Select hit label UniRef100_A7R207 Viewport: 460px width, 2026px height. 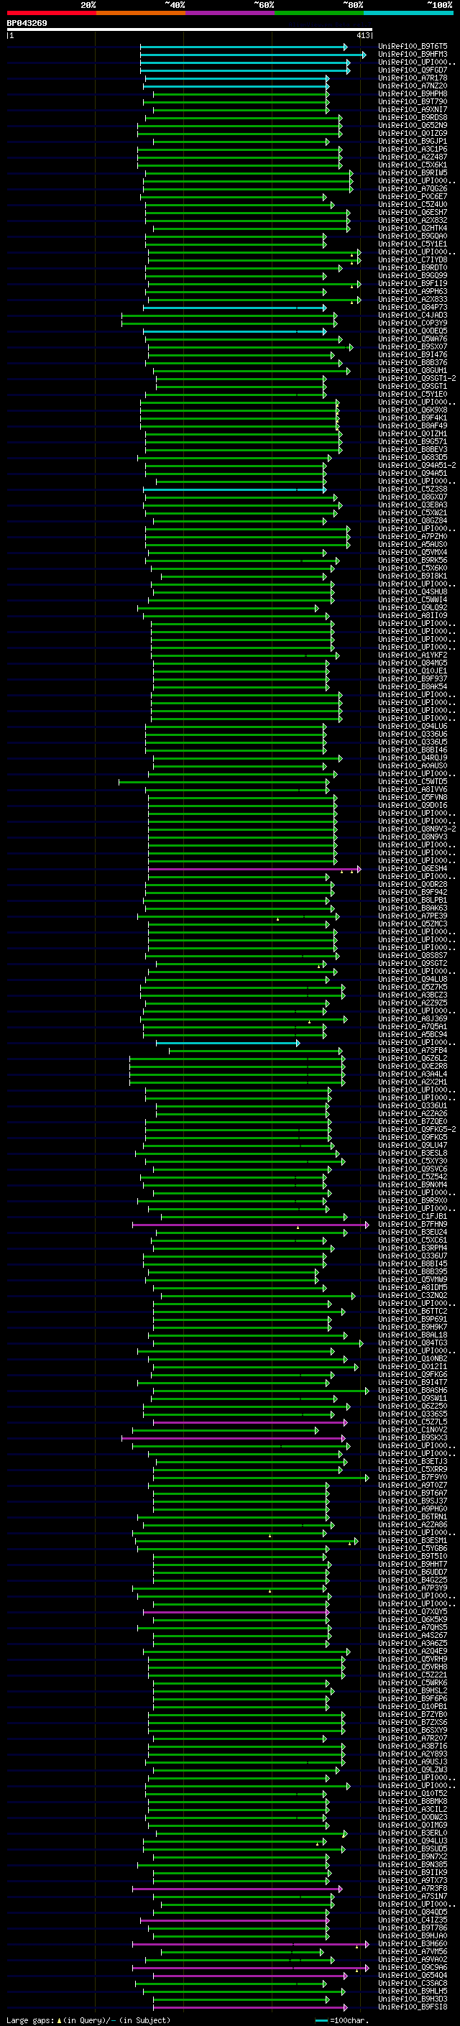(x=413, y=1738)
